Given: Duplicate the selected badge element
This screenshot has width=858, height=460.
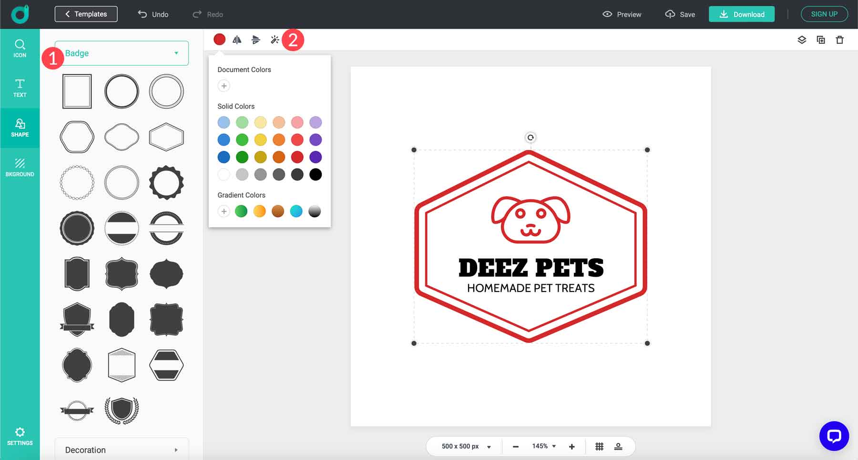Looking at the screenshot, I should tap(821, 40).
